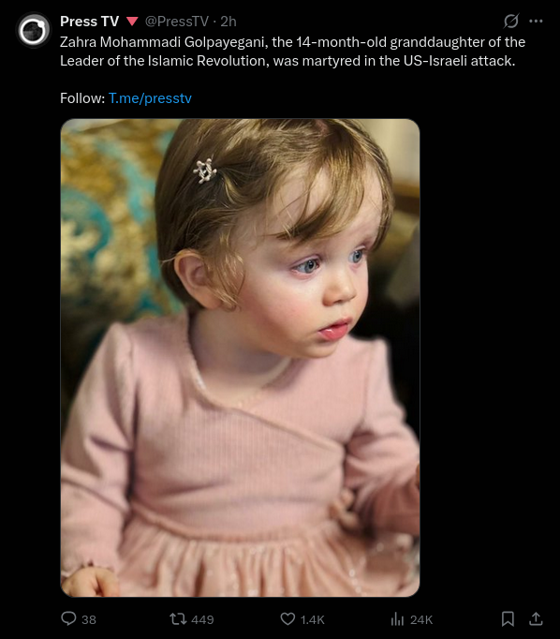Open the Press TV profile avatar
The height and width of the screenshot is (639, 560).
coord(33,30)
